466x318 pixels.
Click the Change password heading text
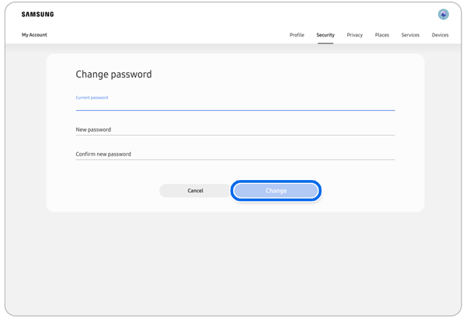(113, 74)
